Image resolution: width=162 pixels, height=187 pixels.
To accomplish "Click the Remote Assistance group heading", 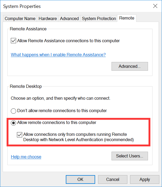I will pyautogui.click(x=28, y=29).
